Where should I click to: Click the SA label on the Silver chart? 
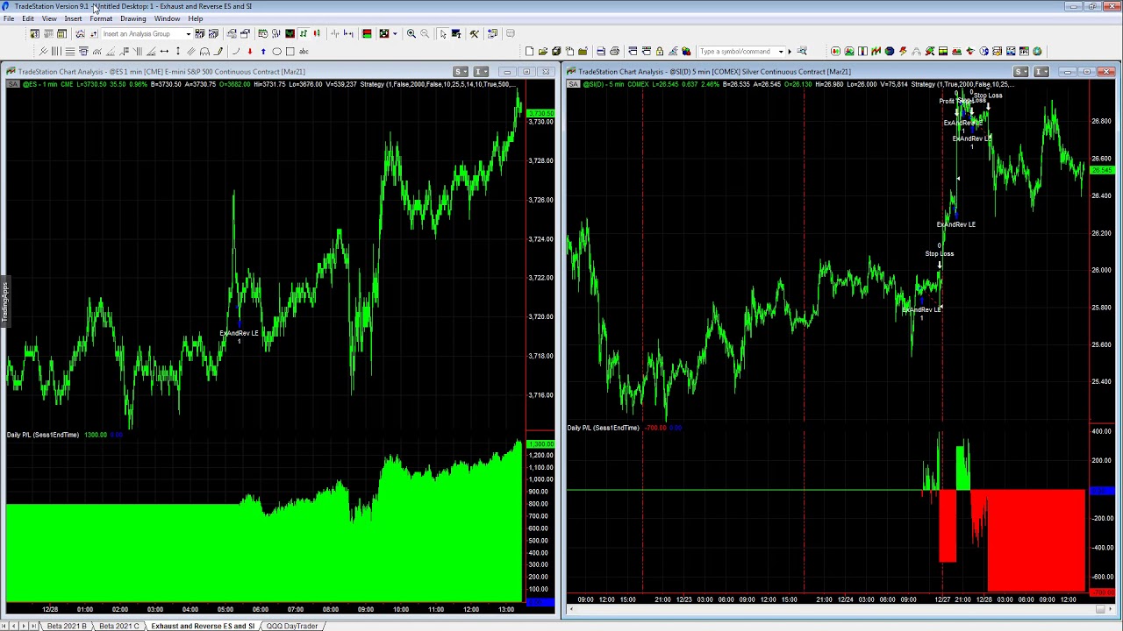[x=573, y=84]
